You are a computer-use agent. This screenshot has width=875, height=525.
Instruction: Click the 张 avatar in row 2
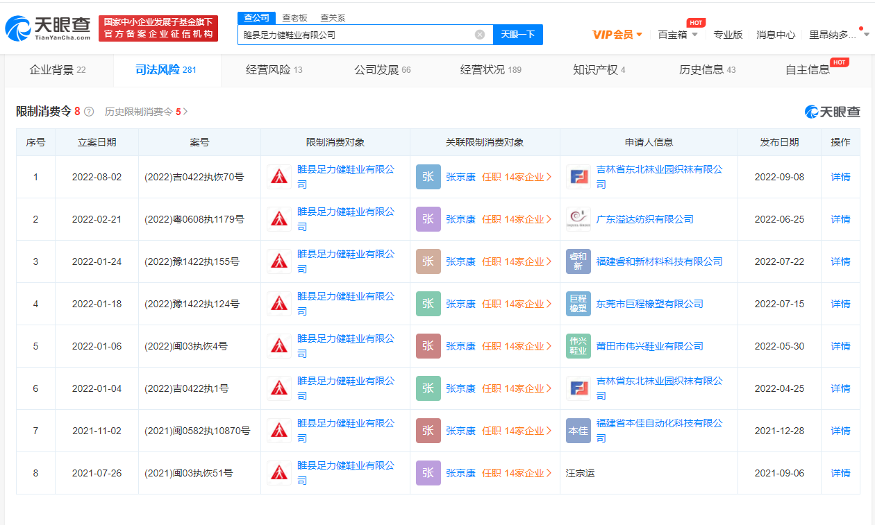pyautogui.click(x=428, y=219)
